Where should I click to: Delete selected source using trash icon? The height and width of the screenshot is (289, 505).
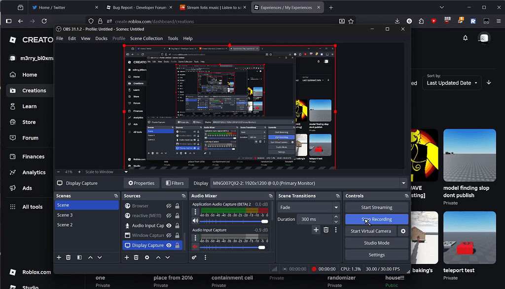[x=136, y=257]
